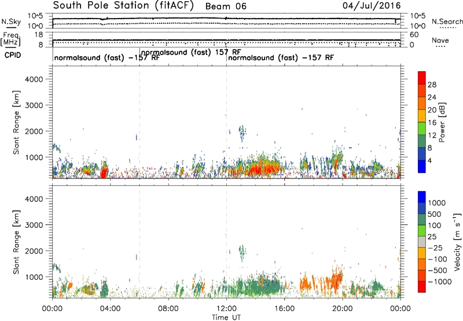Select the red top segment of Power colorbar
463x321 pixels.
422,78
